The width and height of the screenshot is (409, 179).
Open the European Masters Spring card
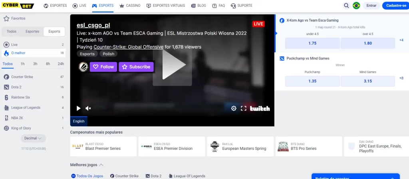(240, 146)
